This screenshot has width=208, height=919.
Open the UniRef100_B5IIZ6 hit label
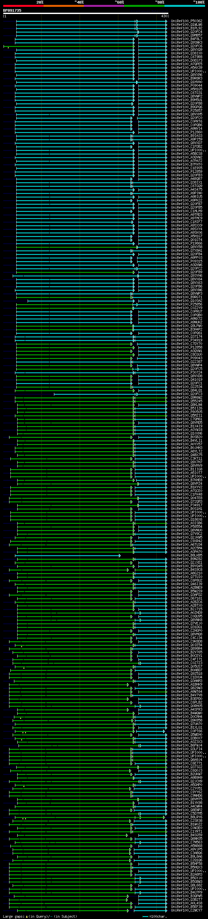[186, 408]
